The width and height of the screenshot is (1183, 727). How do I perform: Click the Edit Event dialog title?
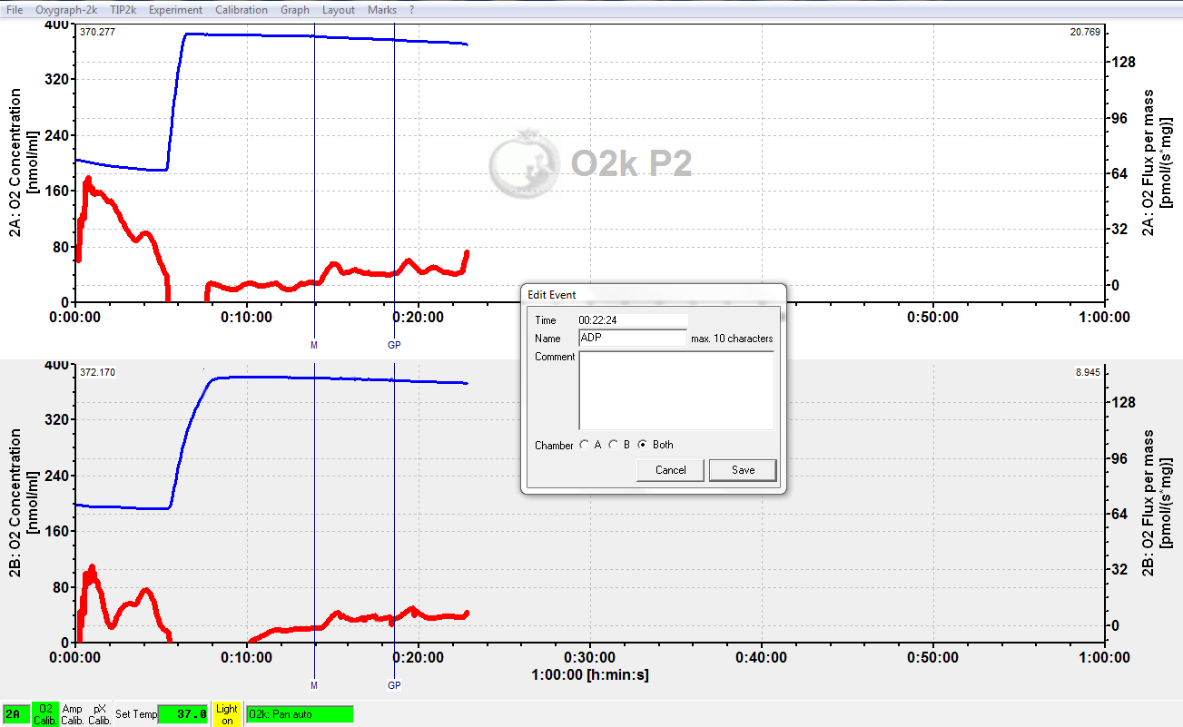pos(552,295)
